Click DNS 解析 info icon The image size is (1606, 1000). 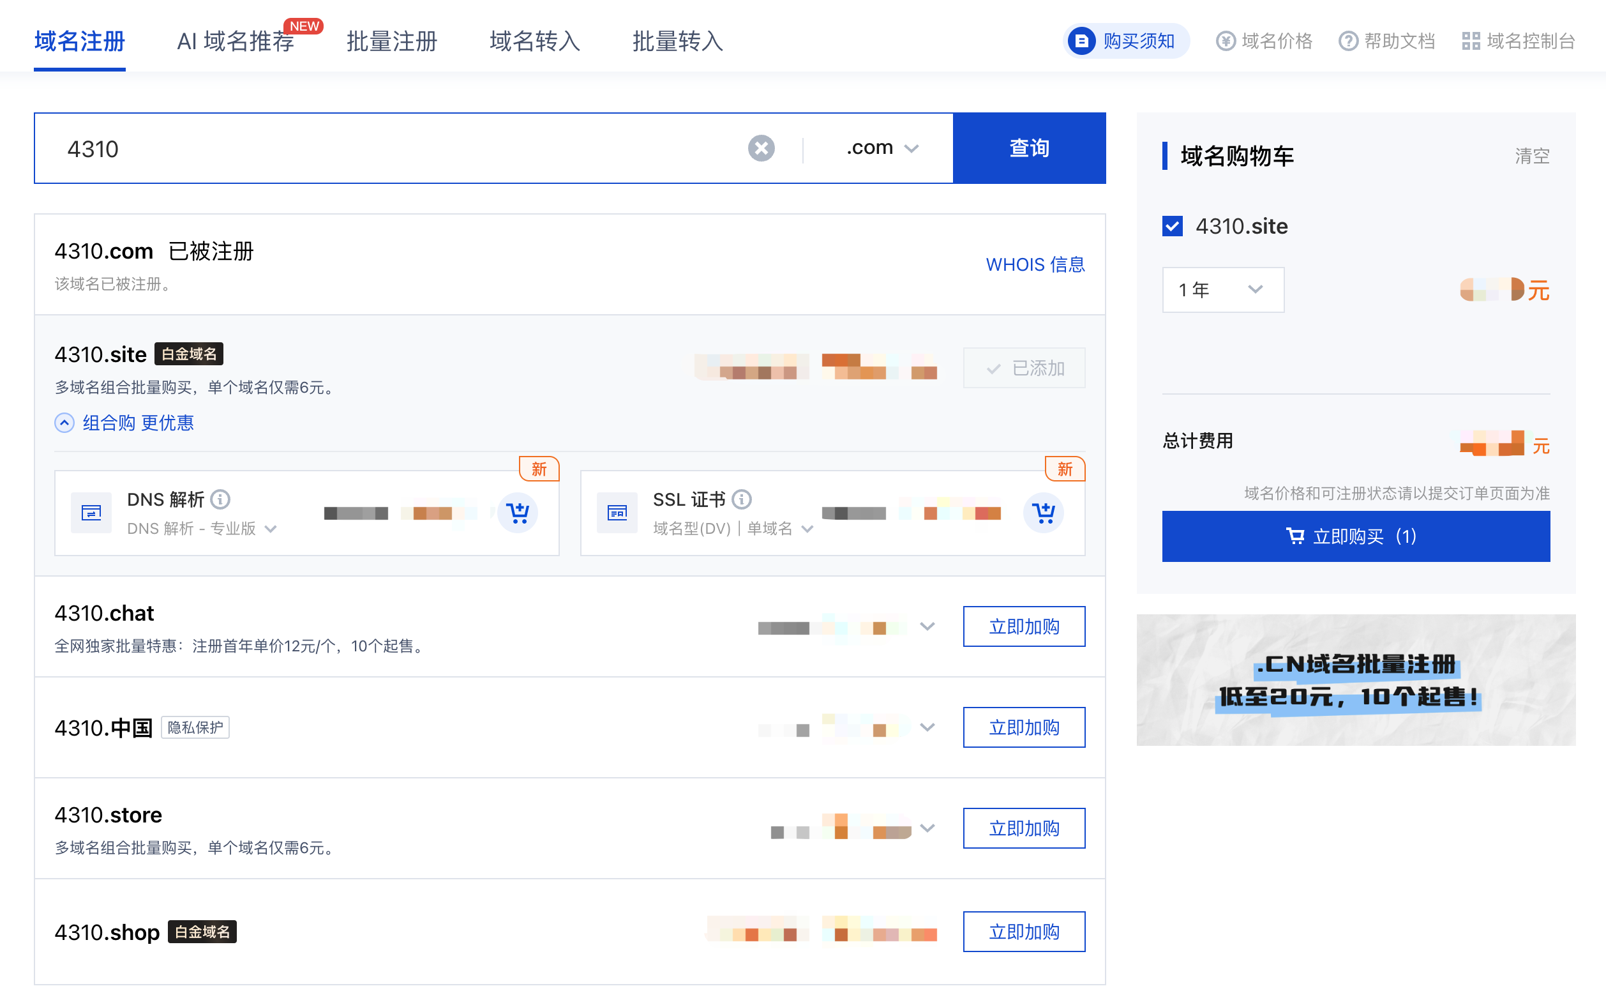(220, 499)
